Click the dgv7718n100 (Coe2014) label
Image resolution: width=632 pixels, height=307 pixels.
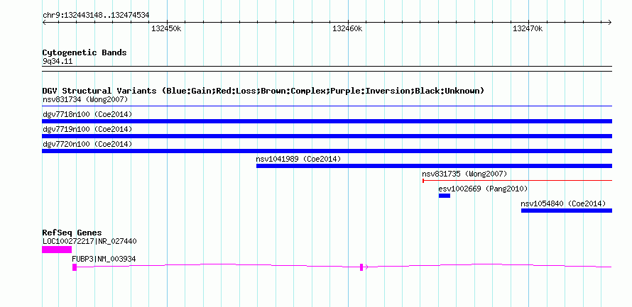click(x=87, y=114)
